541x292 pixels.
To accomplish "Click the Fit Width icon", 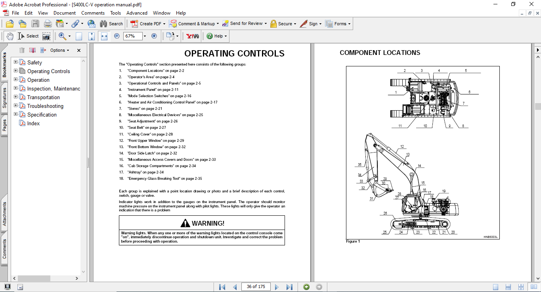I will [x=104, y=36].
